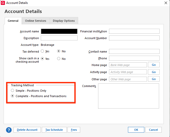Focus the Comments text area
The image size is (170, 137).
(128, 96)
